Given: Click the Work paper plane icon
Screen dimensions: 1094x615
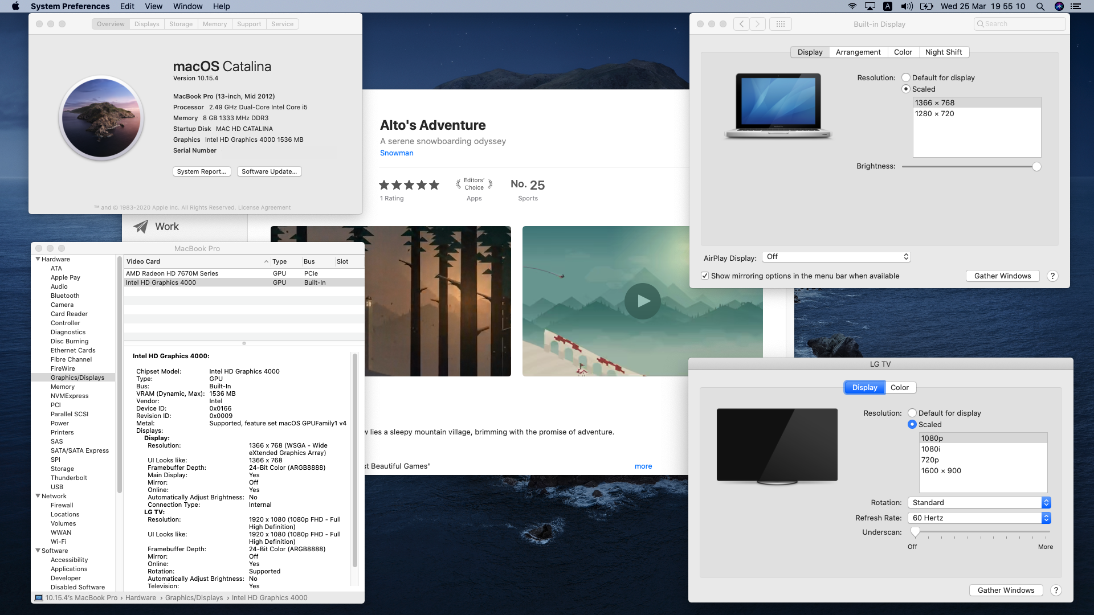Looking at the screenshot, I should point(141,227).
